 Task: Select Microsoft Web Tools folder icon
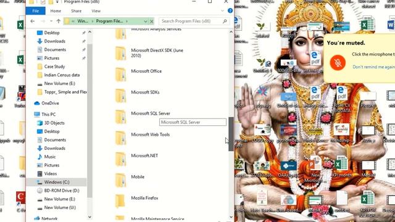click(120, 138)
